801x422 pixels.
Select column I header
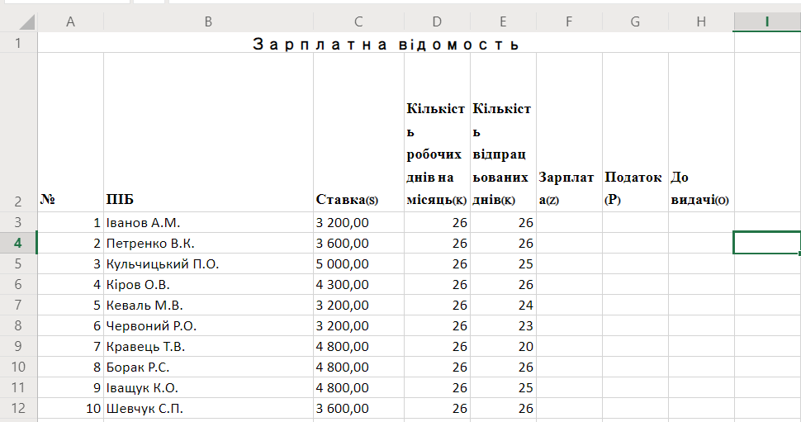click(767, 22)
